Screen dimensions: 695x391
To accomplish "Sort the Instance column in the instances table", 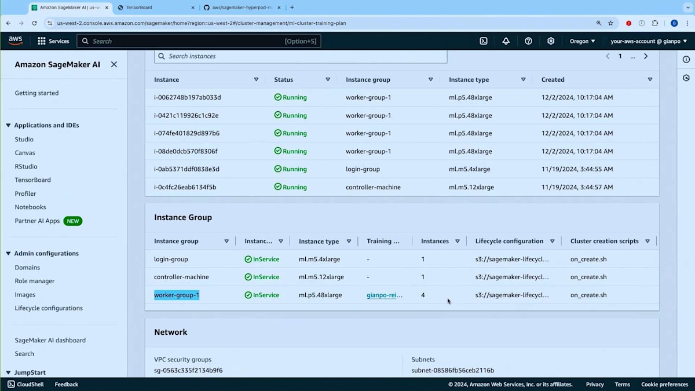I will tap(256, 79).
